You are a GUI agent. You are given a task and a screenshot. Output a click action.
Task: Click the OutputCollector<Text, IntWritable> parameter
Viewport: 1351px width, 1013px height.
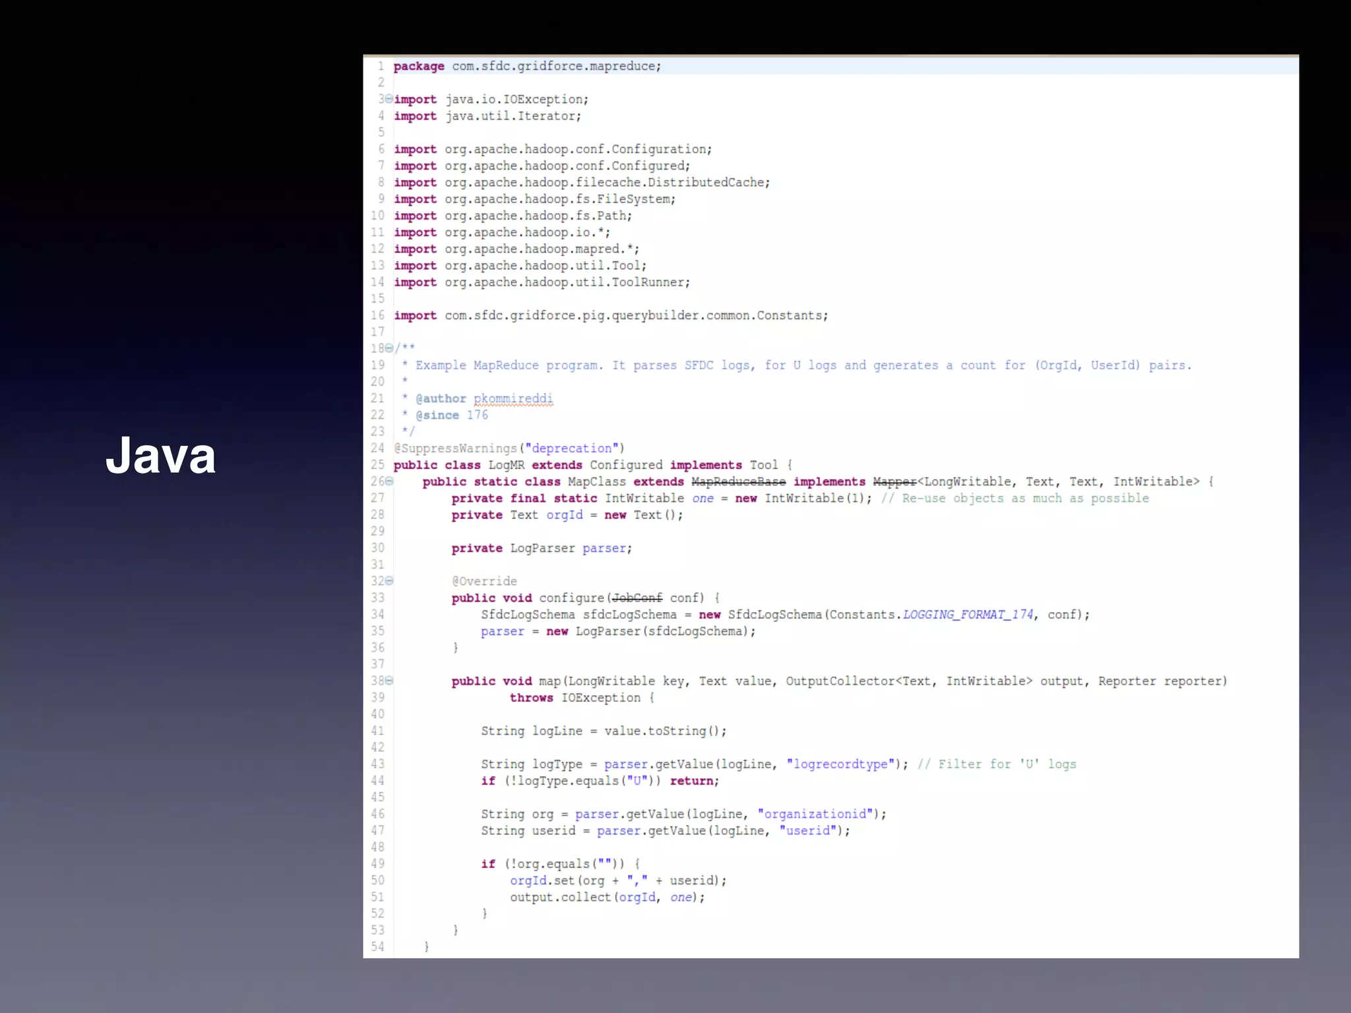(909, 681)
